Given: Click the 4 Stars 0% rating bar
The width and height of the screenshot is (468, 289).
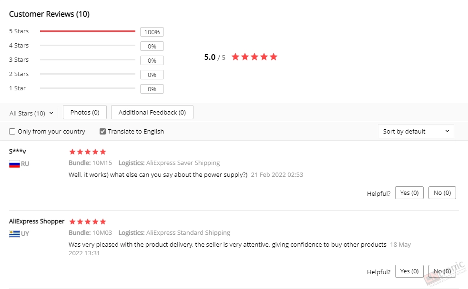Looking at the screenshot, I should click(87, 45).
